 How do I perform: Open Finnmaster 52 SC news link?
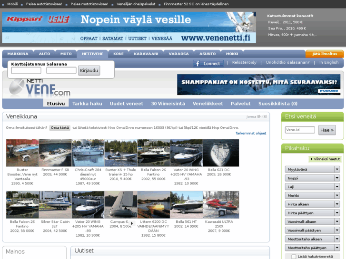[196, 4]
